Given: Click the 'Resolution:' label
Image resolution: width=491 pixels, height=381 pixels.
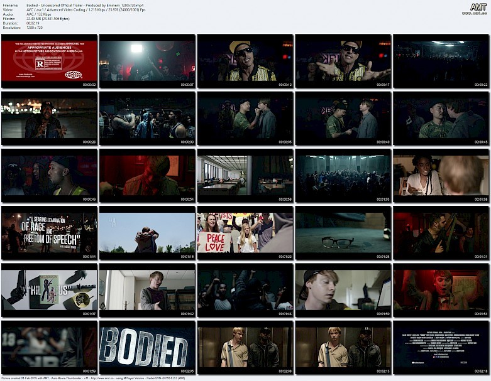Looking at the screenshot, I should click(x=11, y=28).
